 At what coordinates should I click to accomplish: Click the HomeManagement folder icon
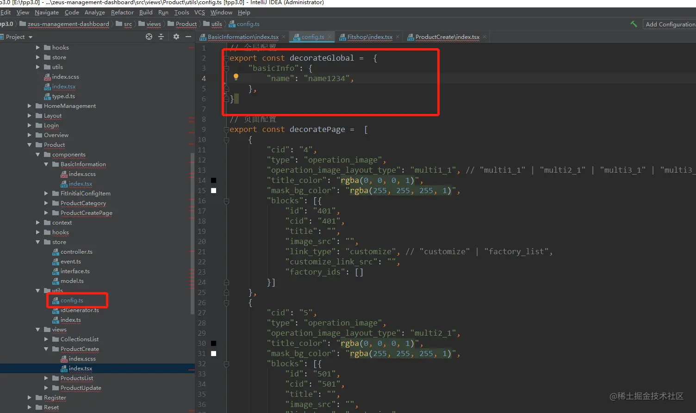click(39, 106)
